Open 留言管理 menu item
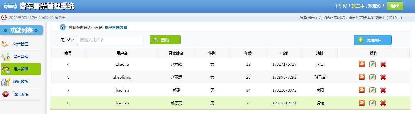The image size is (415, 114). pos(21,56)
